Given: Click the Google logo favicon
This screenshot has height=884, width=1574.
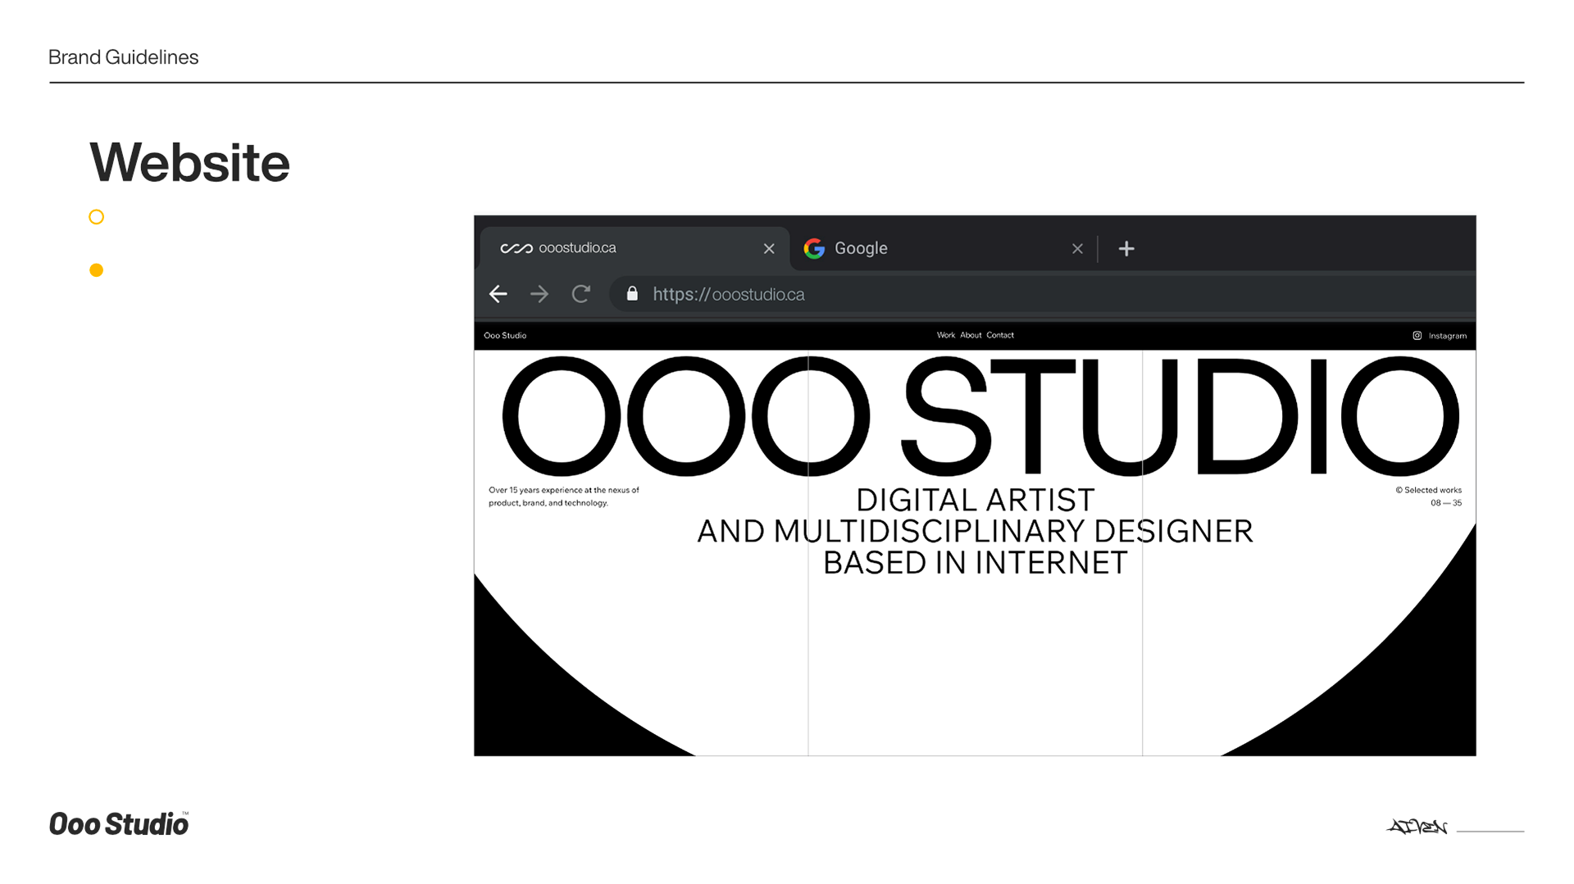Looking at the screenshot, I should click(x=814, y=248).
